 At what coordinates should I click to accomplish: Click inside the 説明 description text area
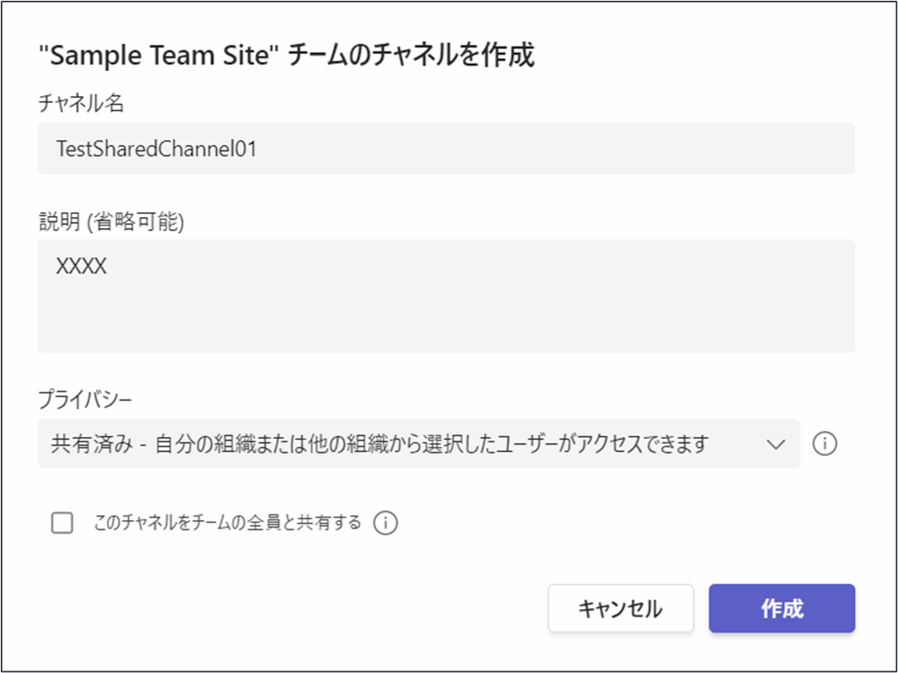click(x=446, y=295)
